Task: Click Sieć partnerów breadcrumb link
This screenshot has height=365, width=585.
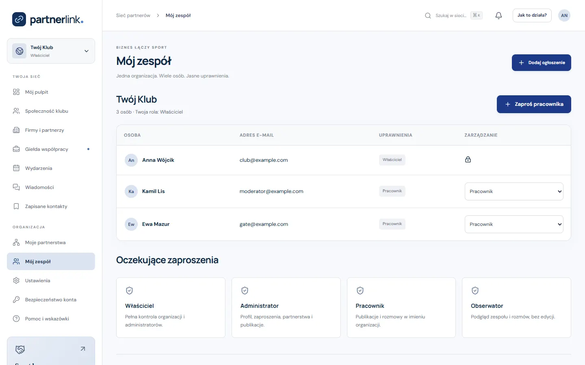Action: click(133, 15)
